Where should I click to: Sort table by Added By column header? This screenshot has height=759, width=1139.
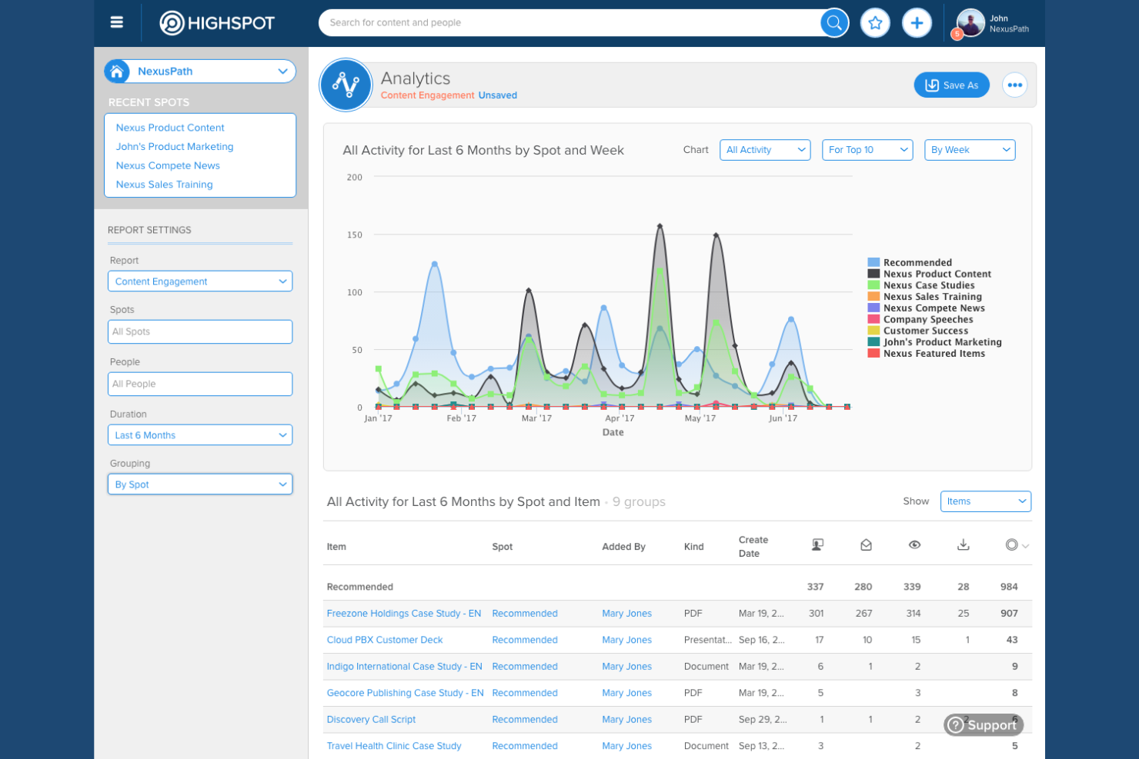click(x=624, y=547)
